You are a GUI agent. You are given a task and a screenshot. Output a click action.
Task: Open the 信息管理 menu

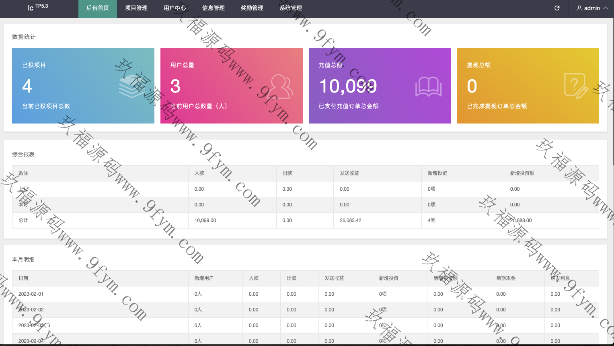tap(214, 8)
